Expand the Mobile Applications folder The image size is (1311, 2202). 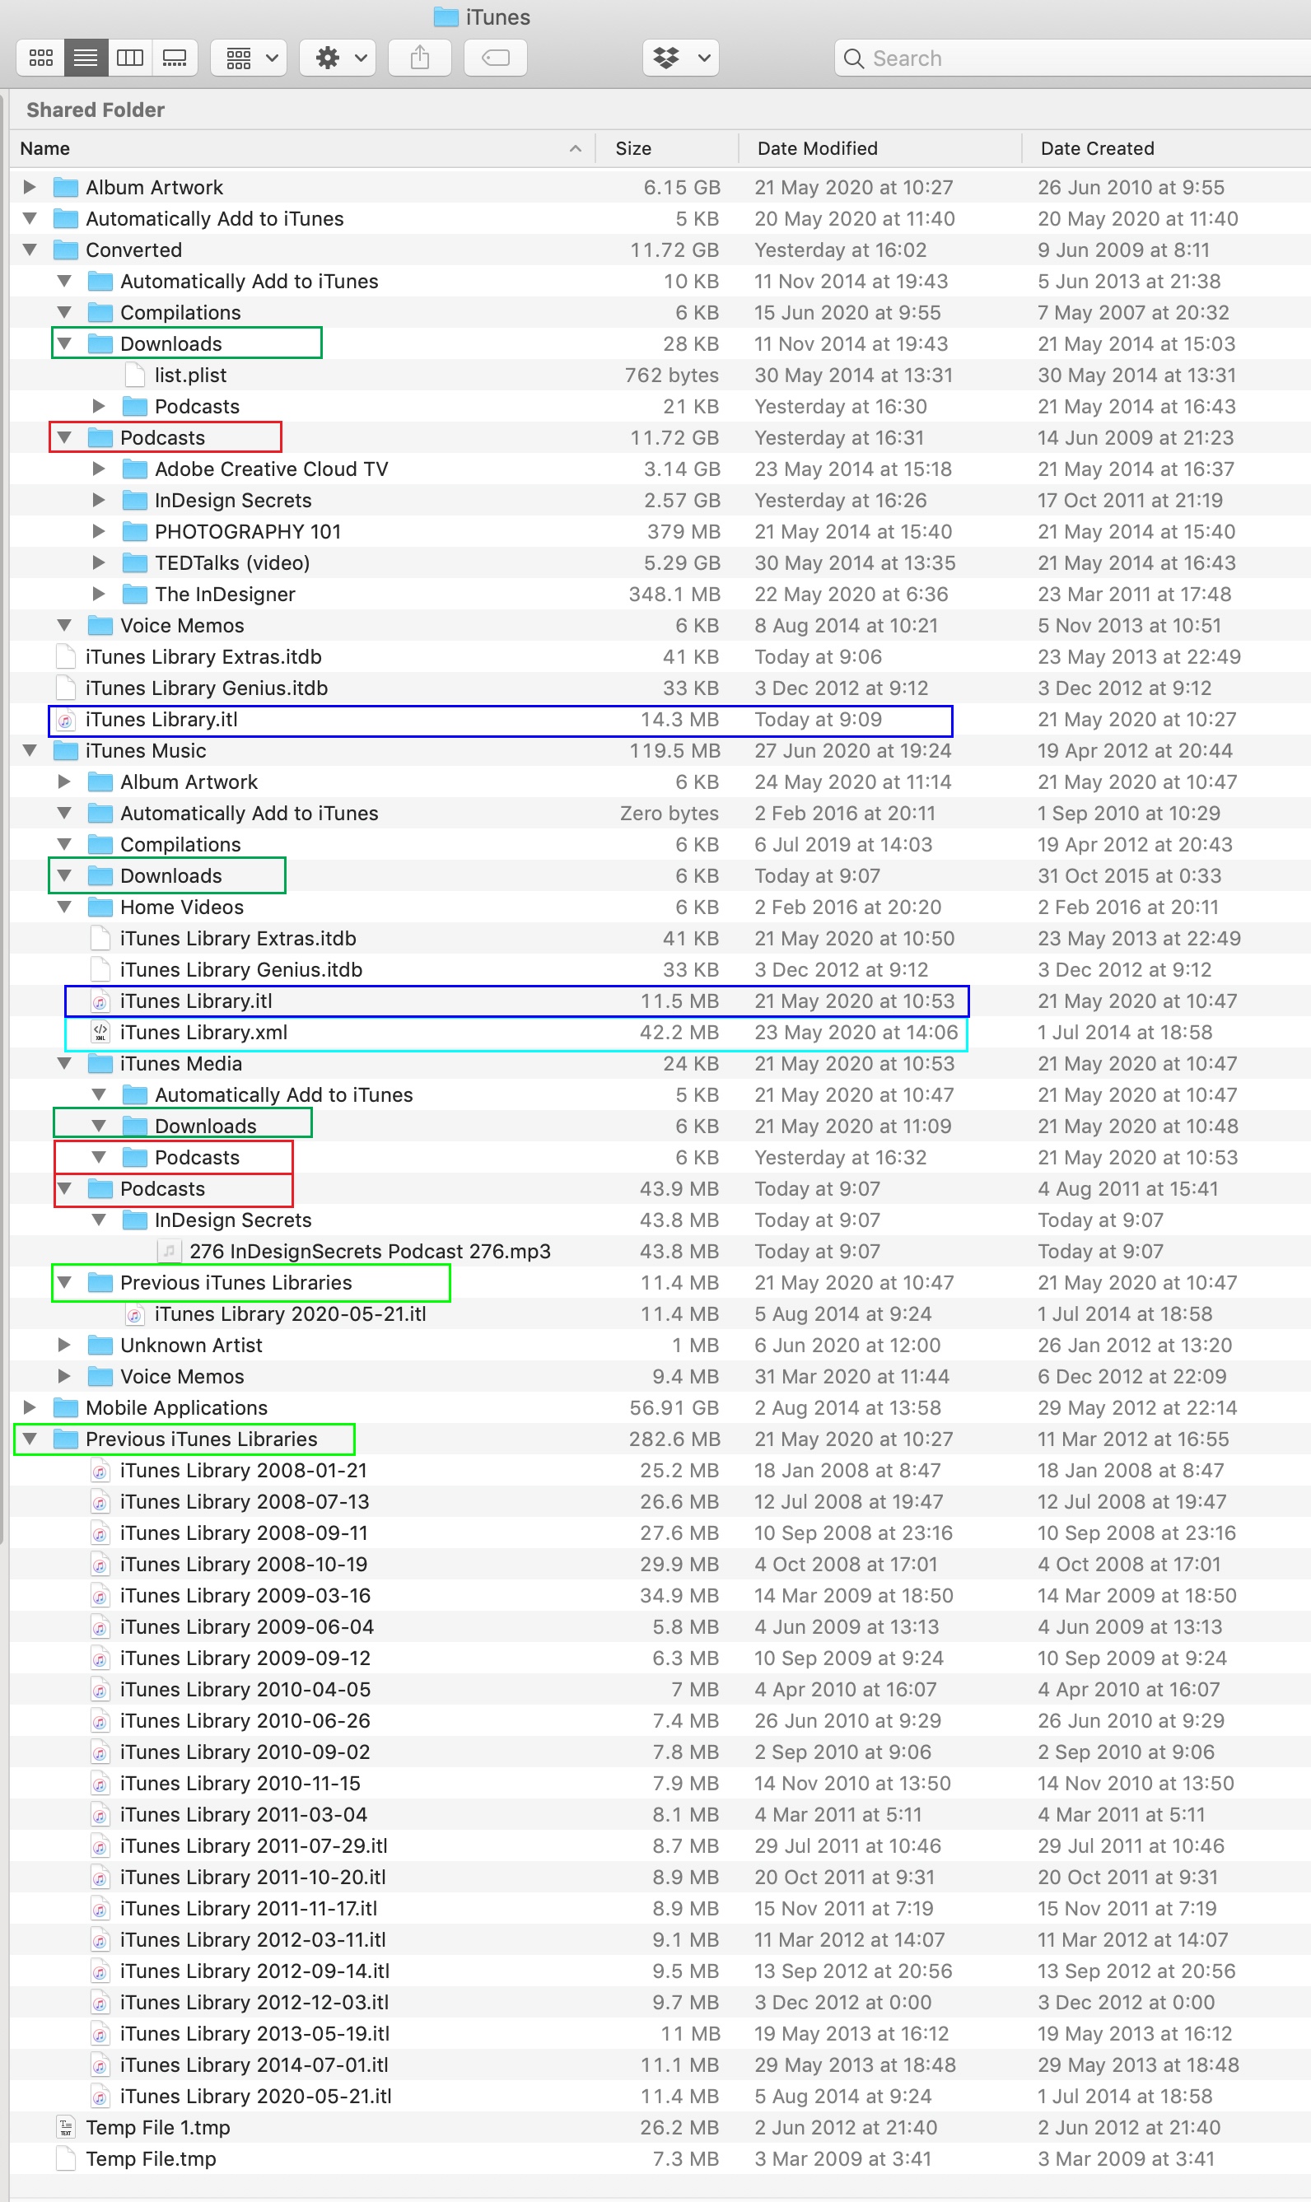click(29, 1408)
